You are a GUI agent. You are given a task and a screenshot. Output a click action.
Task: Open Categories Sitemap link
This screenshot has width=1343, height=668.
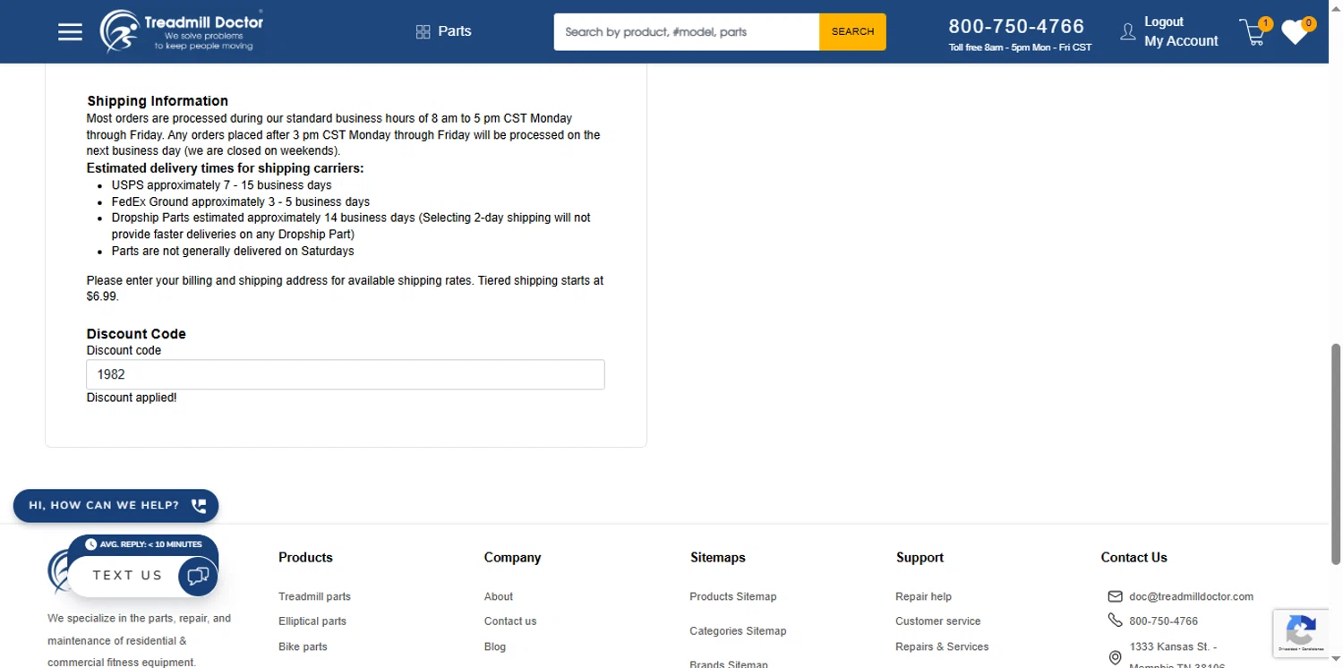738,631
